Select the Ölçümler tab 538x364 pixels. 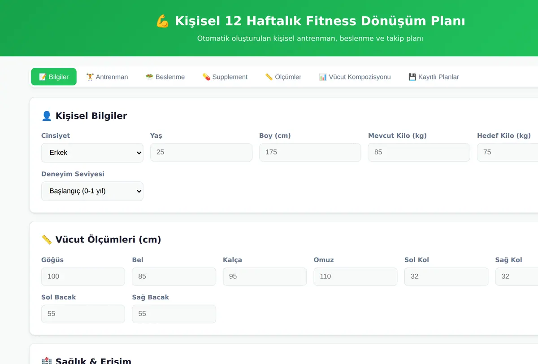tap(283, 77)
